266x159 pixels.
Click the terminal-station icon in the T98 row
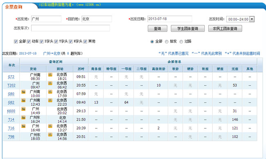tap(50, 134)
